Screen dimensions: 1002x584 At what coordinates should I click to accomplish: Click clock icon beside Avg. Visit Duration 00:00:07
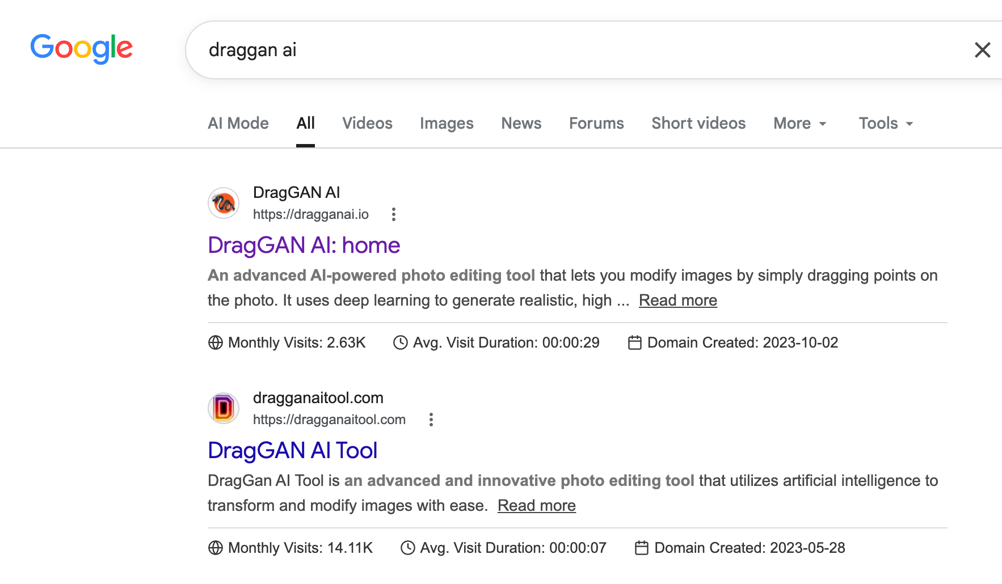(x=408, y=548)
